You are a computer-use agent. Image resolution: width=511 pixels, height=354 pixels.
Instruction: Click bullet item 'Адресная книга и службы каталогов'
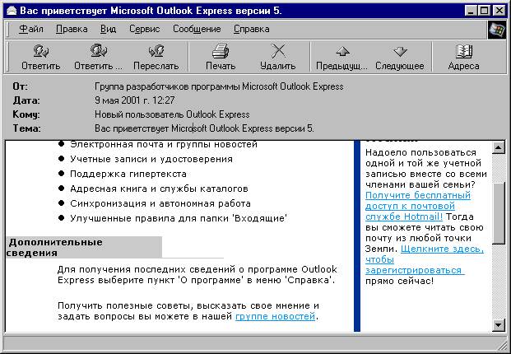pyautogui.click(x=159, y=189)
